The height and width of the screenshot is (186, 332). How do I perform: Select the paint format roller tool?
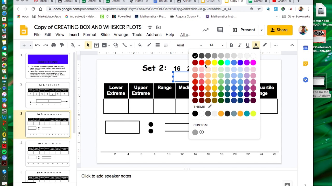pos(62,45)
